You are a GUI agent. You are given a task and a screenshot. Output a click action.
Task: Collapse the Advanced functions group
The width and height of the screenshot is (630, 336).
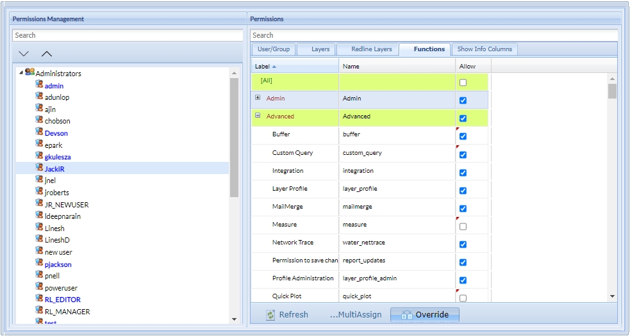click(258, 116)
